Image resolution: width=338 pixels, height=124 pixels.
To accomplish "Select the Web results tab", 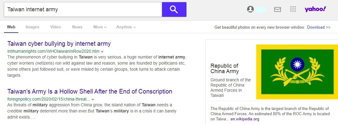I will click(x=11, y=27).
